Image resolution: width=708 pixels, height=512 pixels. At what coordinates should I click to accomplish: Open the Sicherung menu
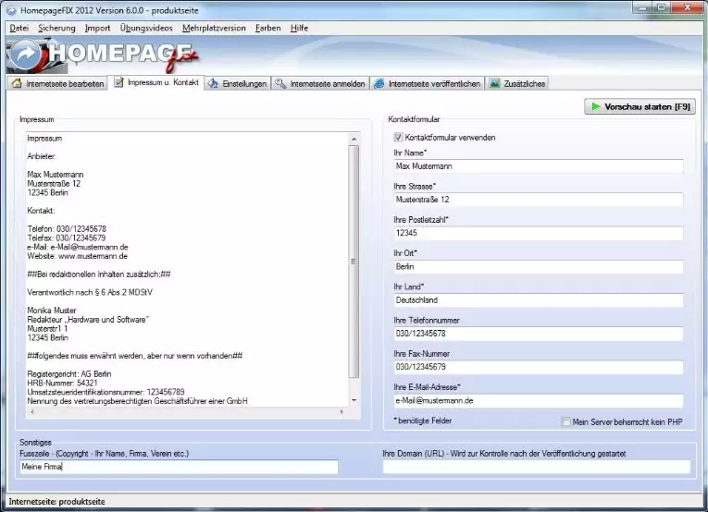point(56,28)
